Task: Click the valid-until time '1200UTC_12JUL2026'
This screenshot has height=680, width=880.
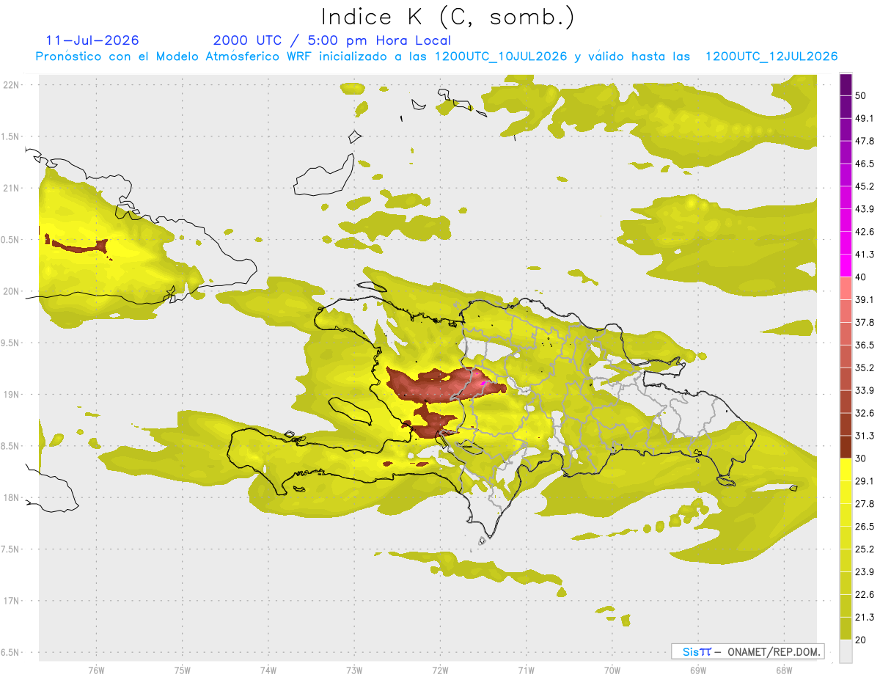Action: 771,56
